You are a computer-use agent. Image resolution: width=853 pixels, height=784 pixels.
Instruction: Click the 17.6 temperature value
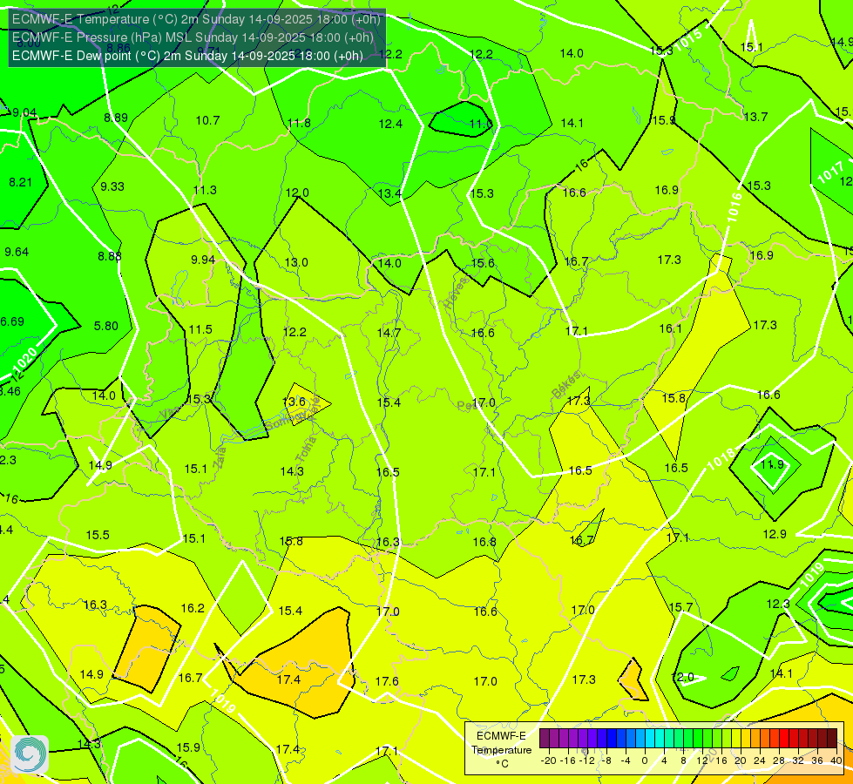[x=387, y=681]
